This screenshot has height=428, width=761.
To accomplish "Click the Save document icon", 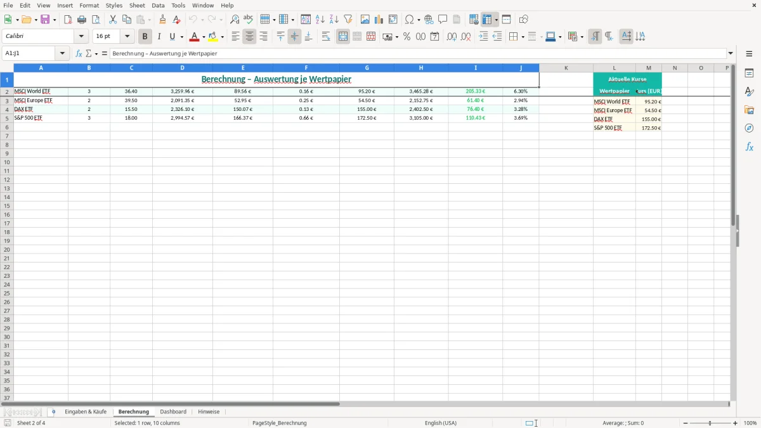I will pos(46,20).
